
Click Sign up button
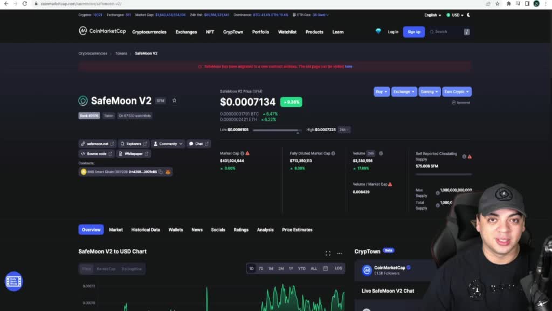tap(413, 32)
